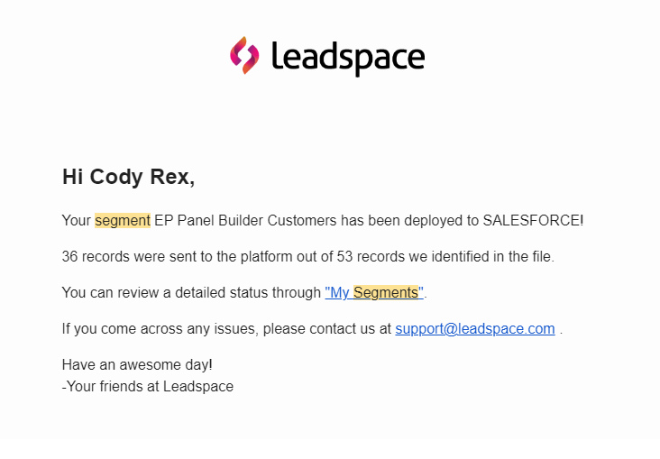Open the "My Segments" link
This screenshot has height=459, width=660.
pyautogui.click(x=374, y=292)
